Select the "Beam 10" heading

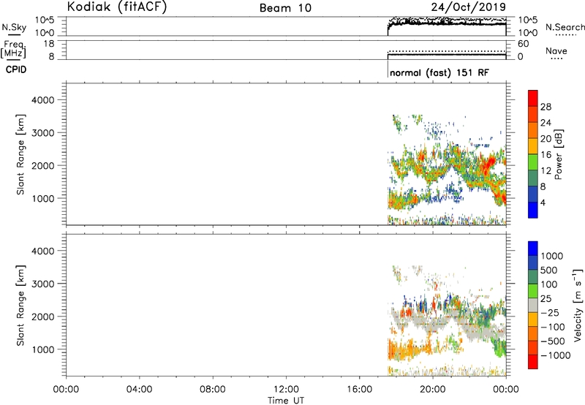(285, 8)
